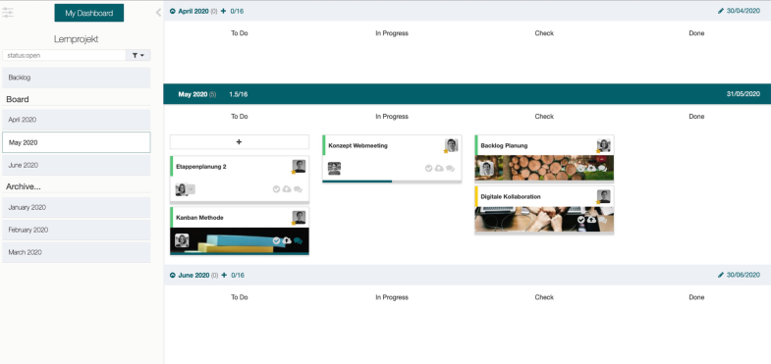Collapse the sidebar with the chevron arrow
The image size is (771, 364).
(158, 13)
